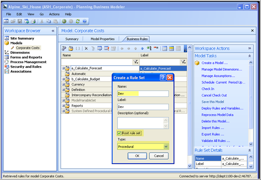Click the yellow split view layout icon
261x180 pixels.
[x=171, y=48]
